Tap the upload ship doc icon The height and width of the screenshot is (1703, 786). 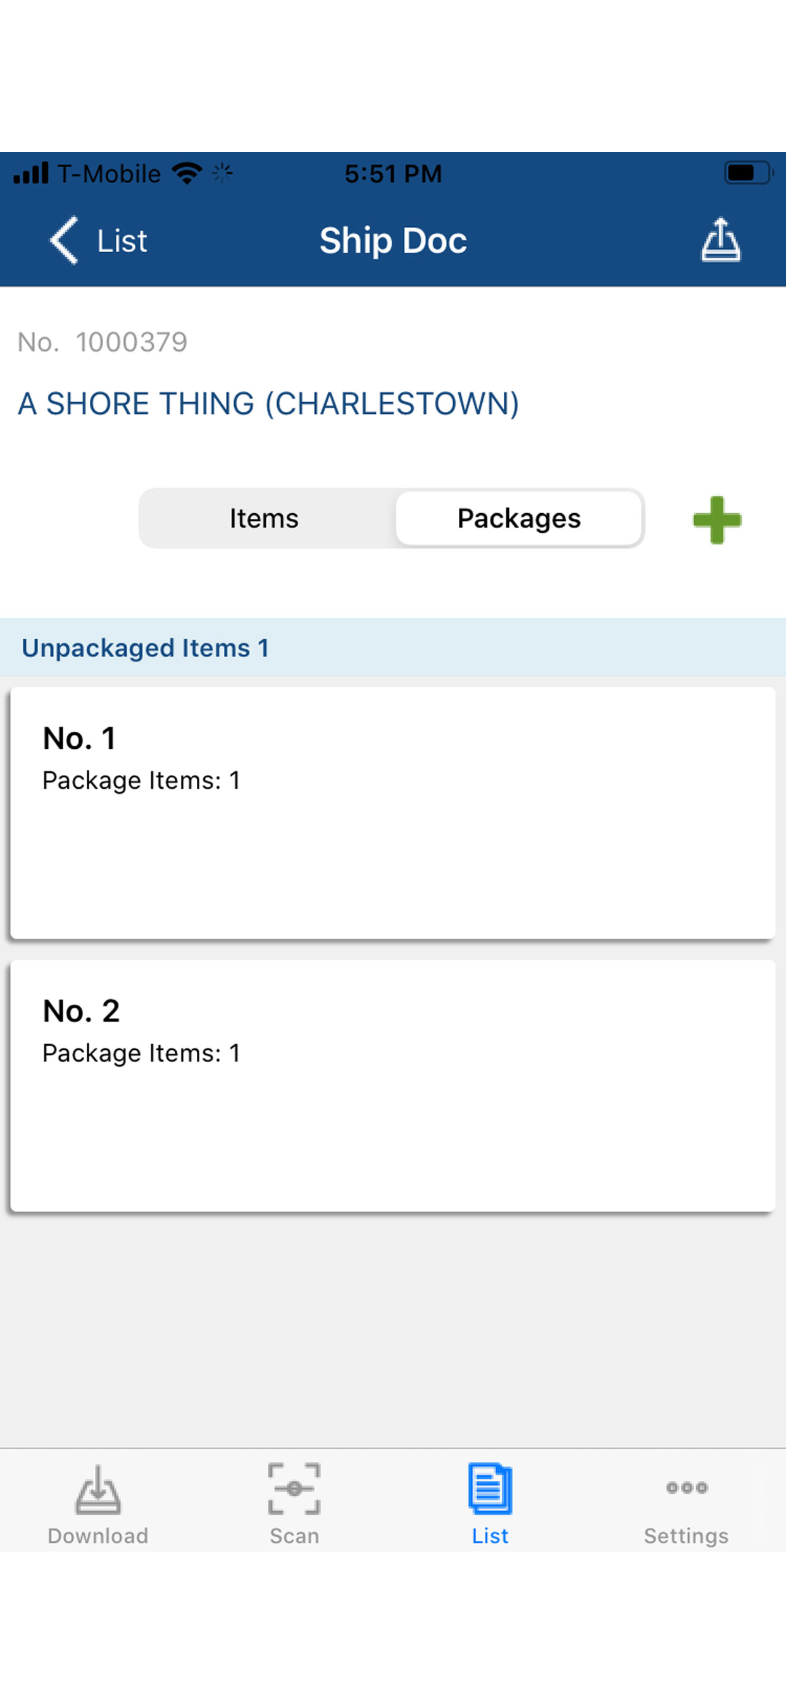coord(720,240)
